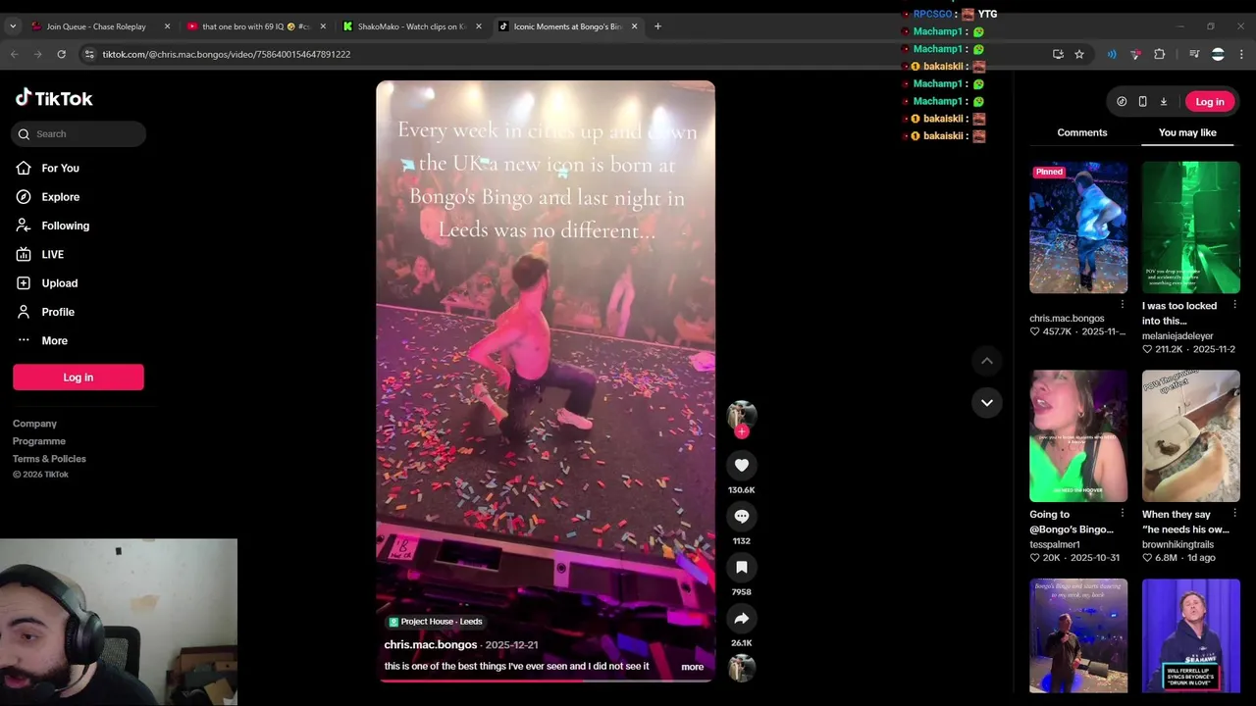Open the brownhikingtrails video thumbnail
Image resolution: width=1256 pixels, height=706 pixels.
coord(1190,436)
